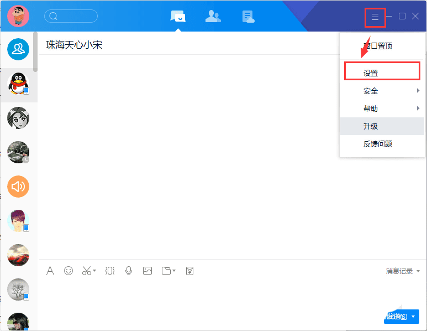The width and height of the screenshot is (427, 331).
Task: Open the grey tree avatar chat
Action: [x=18, y=289]
